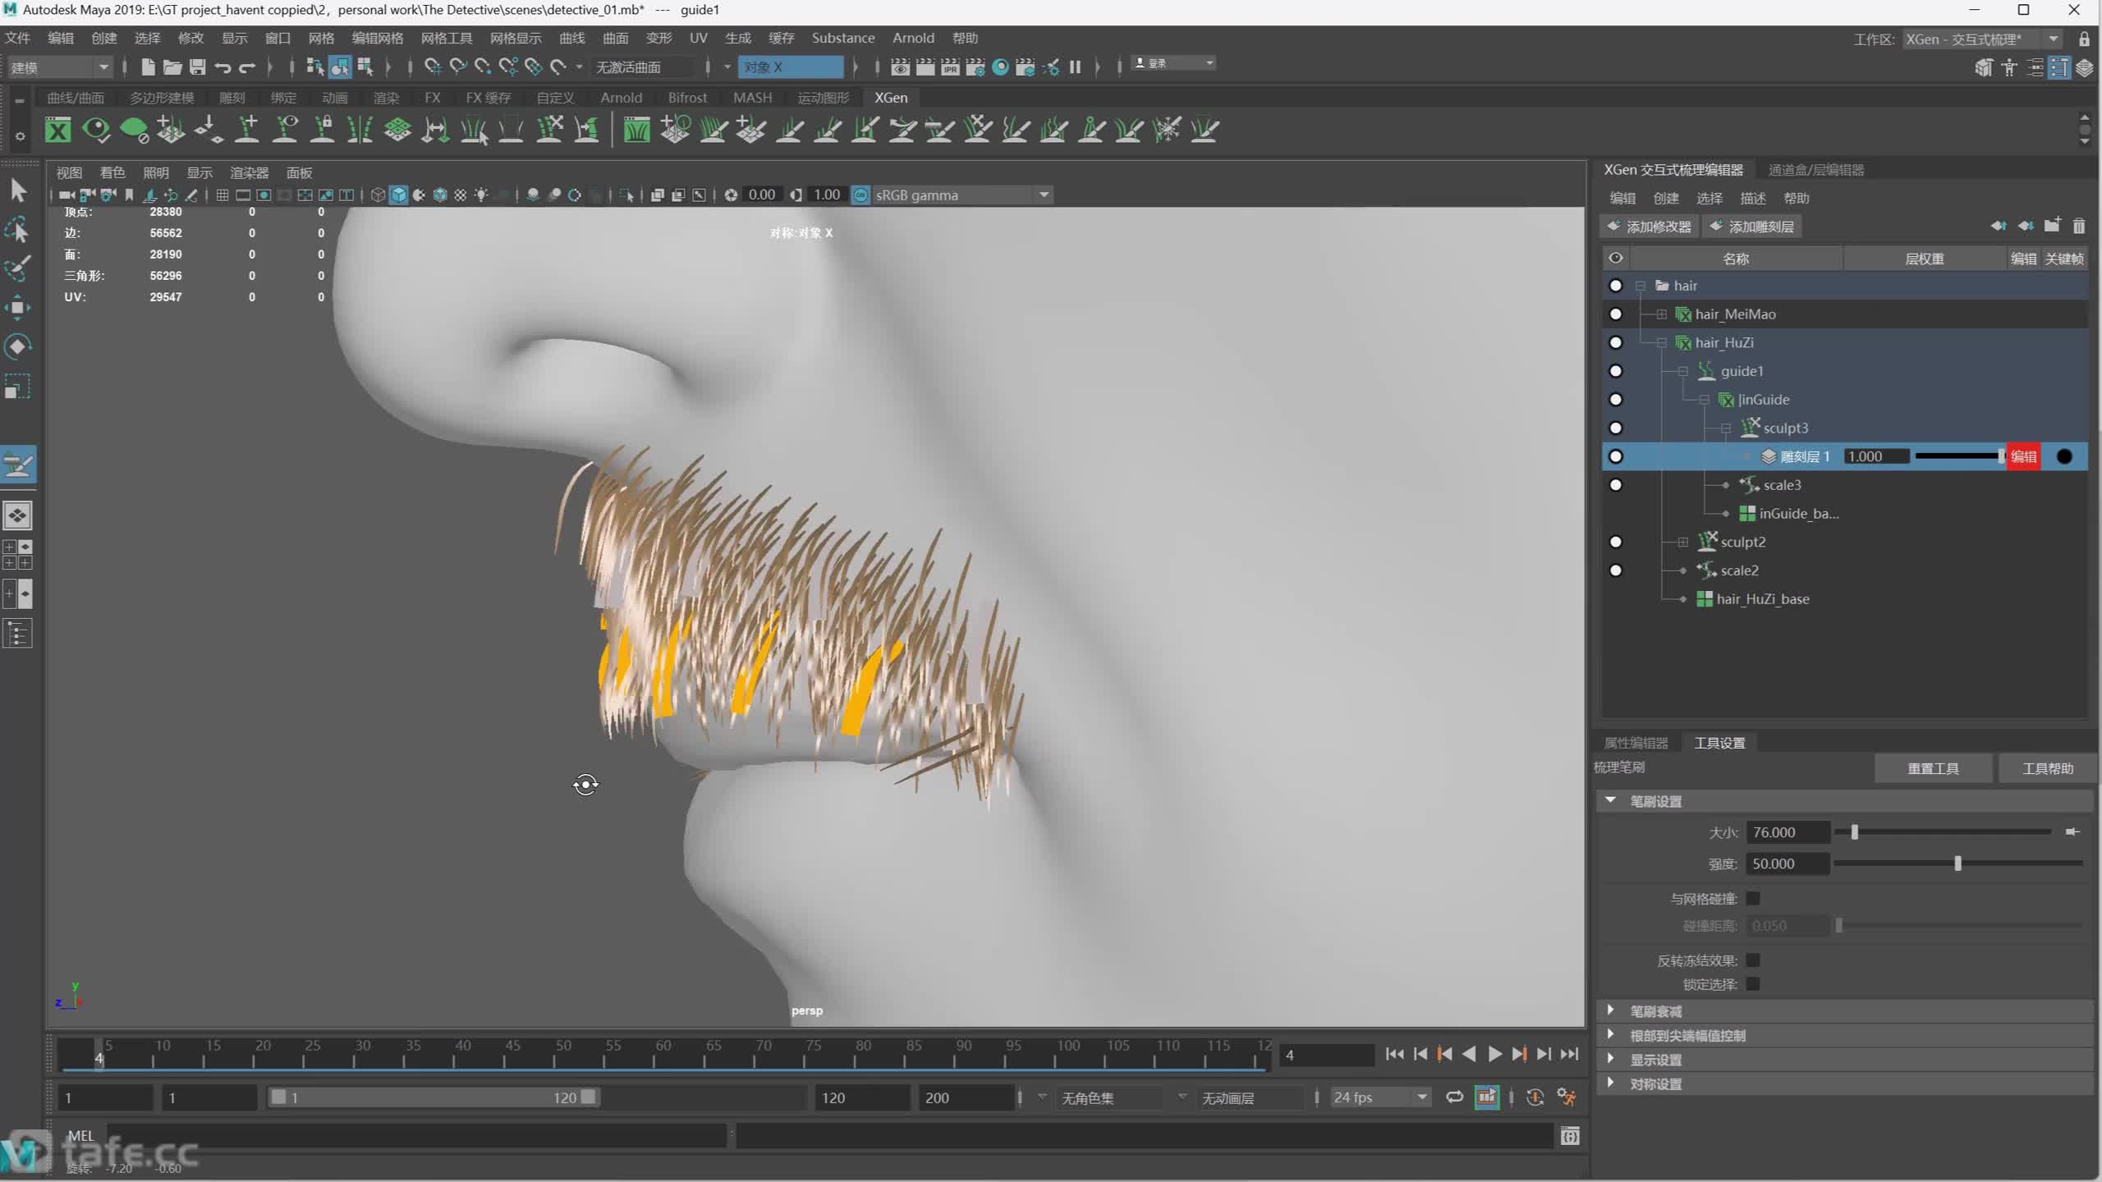Open the workspace XGen dropdown
Image resolution: width=2102 pixels, height=1182 pixels.
[1982, 39]
